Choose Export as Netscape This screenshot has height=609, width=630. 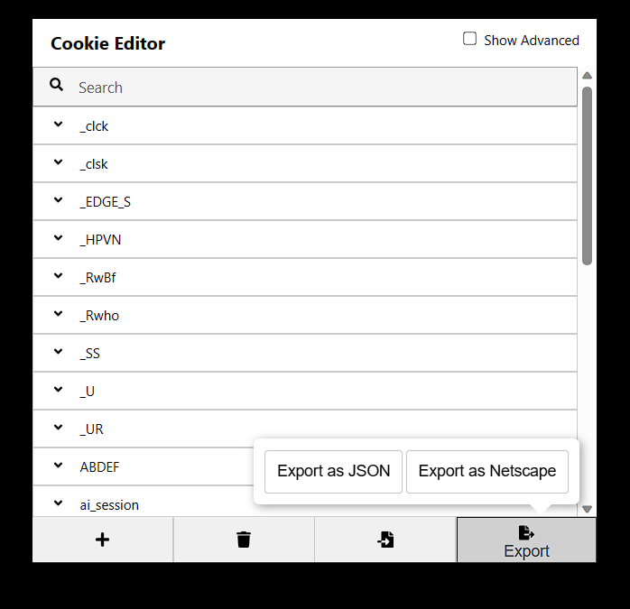[487, 471]
